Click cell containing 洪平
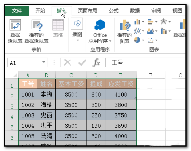The width and height of the screenshot is (191, 151). (x=46, y=125)
